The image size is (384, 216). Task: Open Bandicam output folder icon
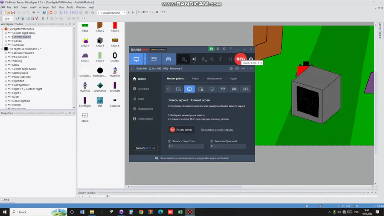tap(218, 49)
